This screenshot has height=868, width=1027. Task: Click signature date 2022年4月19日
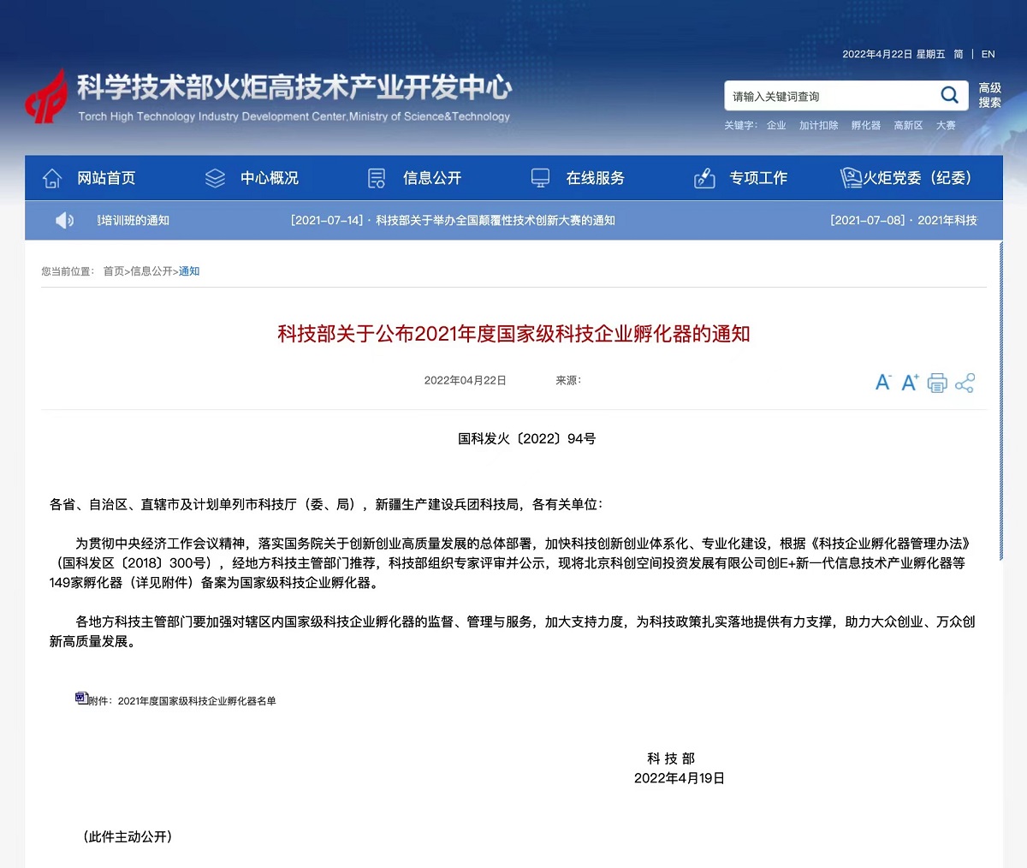(680, 778)
